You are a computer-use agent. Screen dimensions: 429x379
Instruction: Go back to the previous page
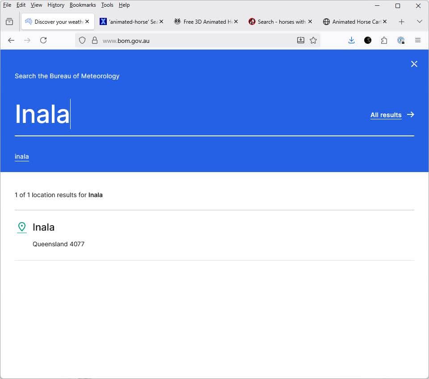click(x=11, y=40)
